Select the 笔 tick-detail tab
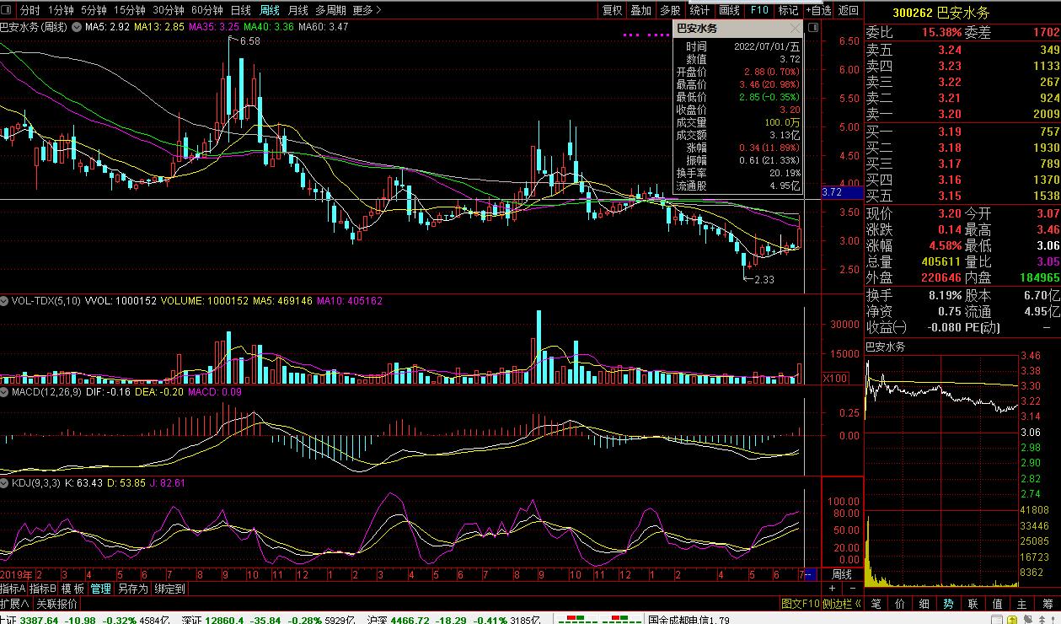This screenshot has width=1061, height=624. click(x=876, y=604)
